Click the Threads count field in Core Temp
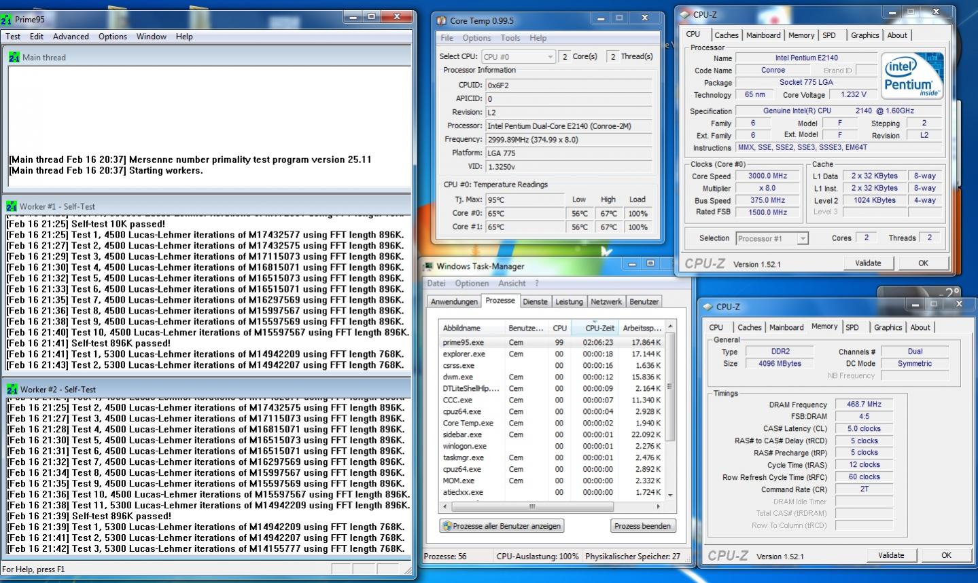 tap(613, 57)
